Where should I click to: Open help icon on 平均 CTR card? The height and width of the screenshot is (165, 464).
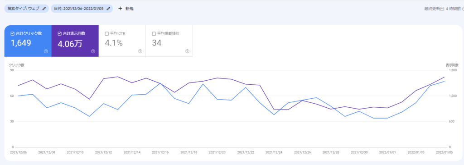click(x=140, y=51)
